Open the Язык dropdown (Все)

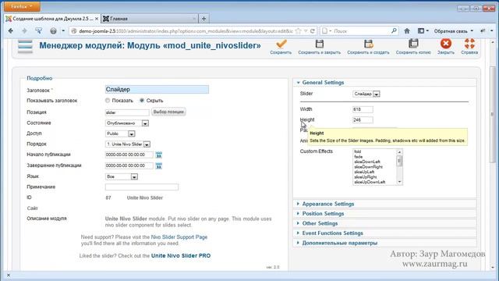point(122,176)
